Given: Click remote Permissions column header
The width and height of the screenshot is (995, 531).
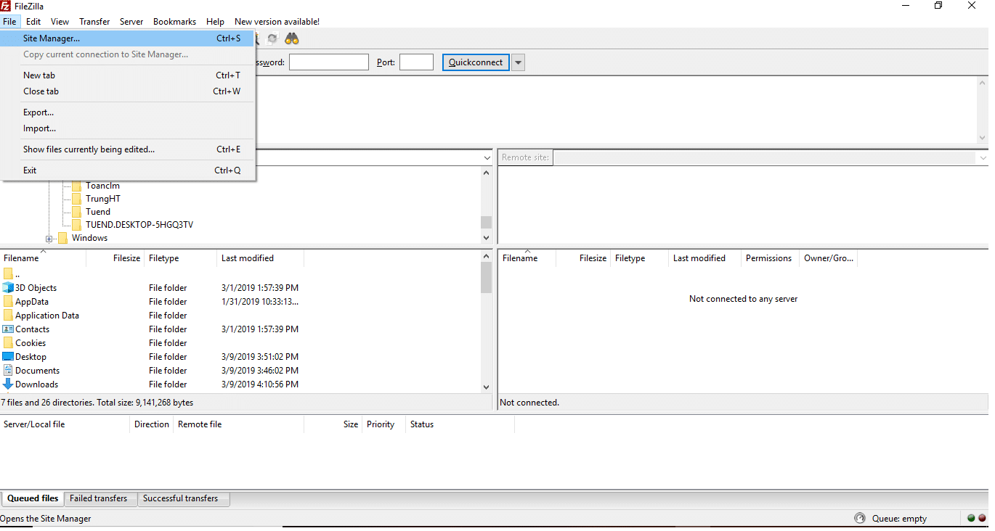Looking at the screenshot, I should click(770, 258).
